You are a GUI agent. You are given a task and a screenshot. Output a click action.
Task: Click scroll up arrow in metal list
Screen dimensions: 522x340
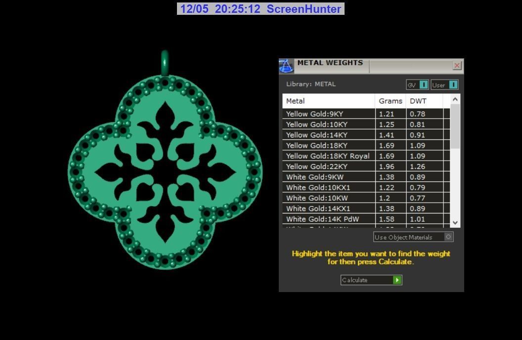[455, 99]
